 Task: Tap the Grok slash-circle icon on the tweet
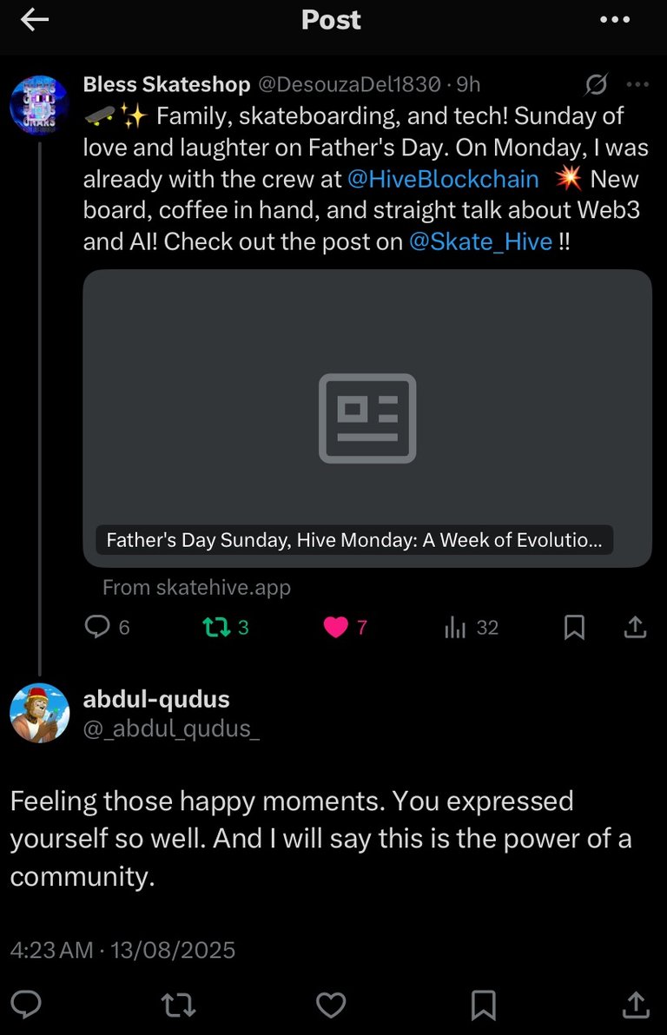pos(596,84)
